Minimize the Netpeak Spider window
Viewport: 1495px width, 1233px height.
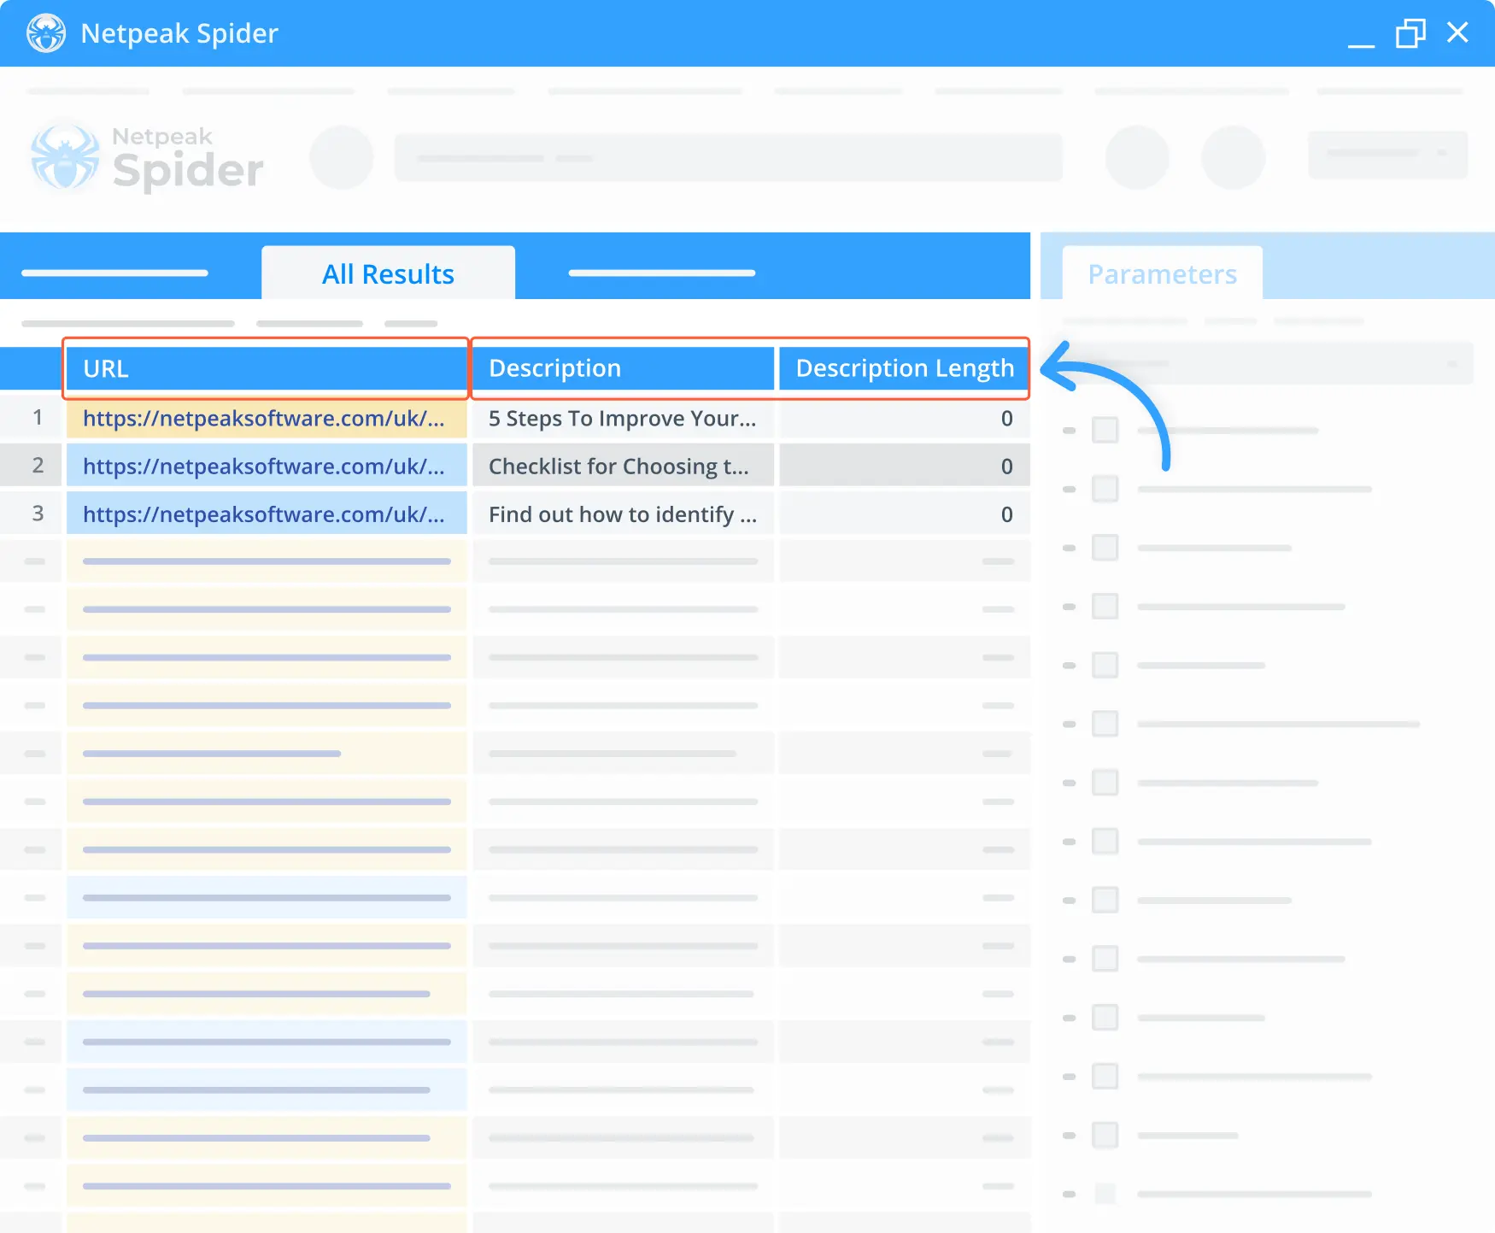tap(1361, 44)
